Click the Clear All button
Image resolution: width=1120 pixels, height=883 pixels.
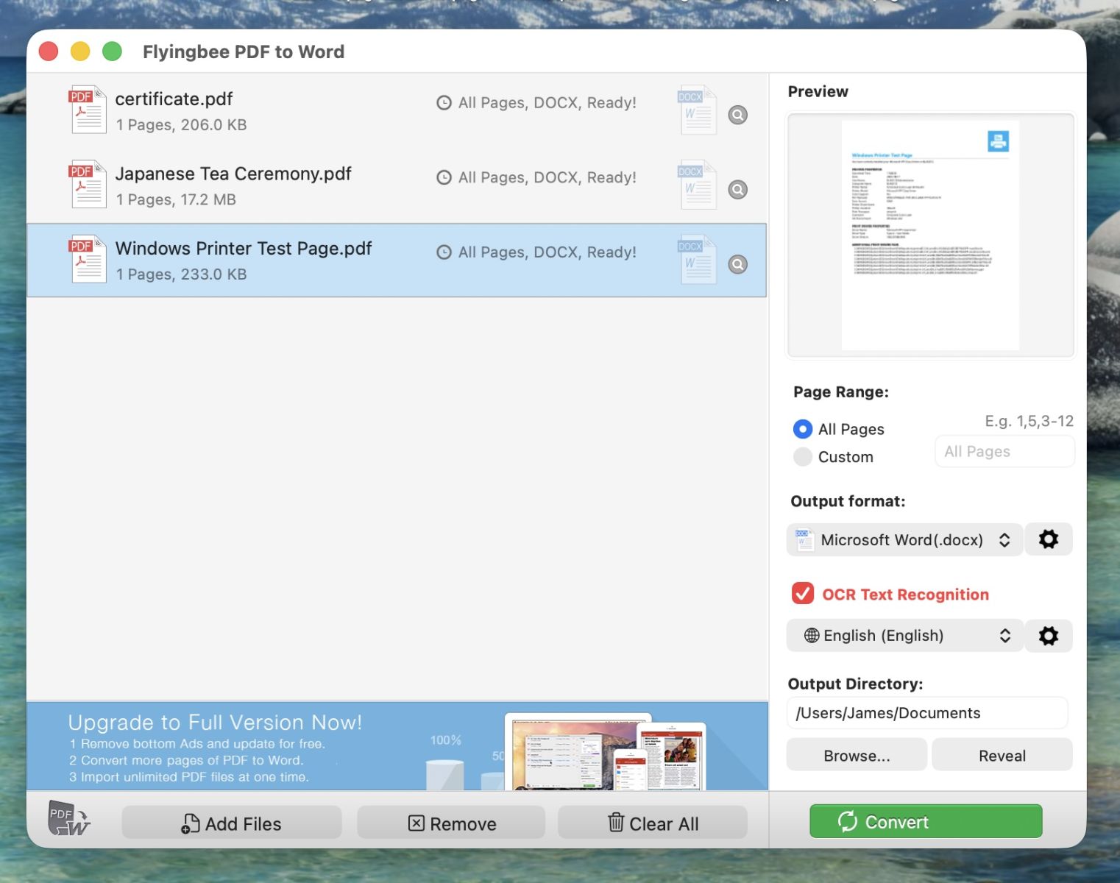click(653, 823)
